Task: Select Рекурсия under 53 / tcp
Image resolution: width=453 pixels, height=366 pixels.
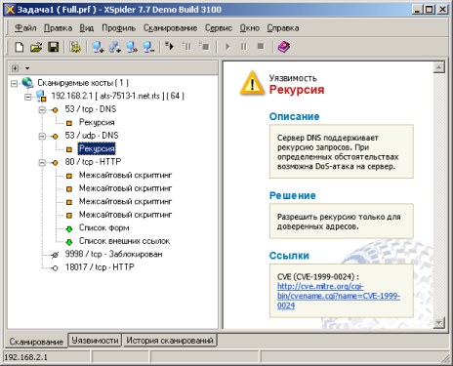Action: point(97,122)
